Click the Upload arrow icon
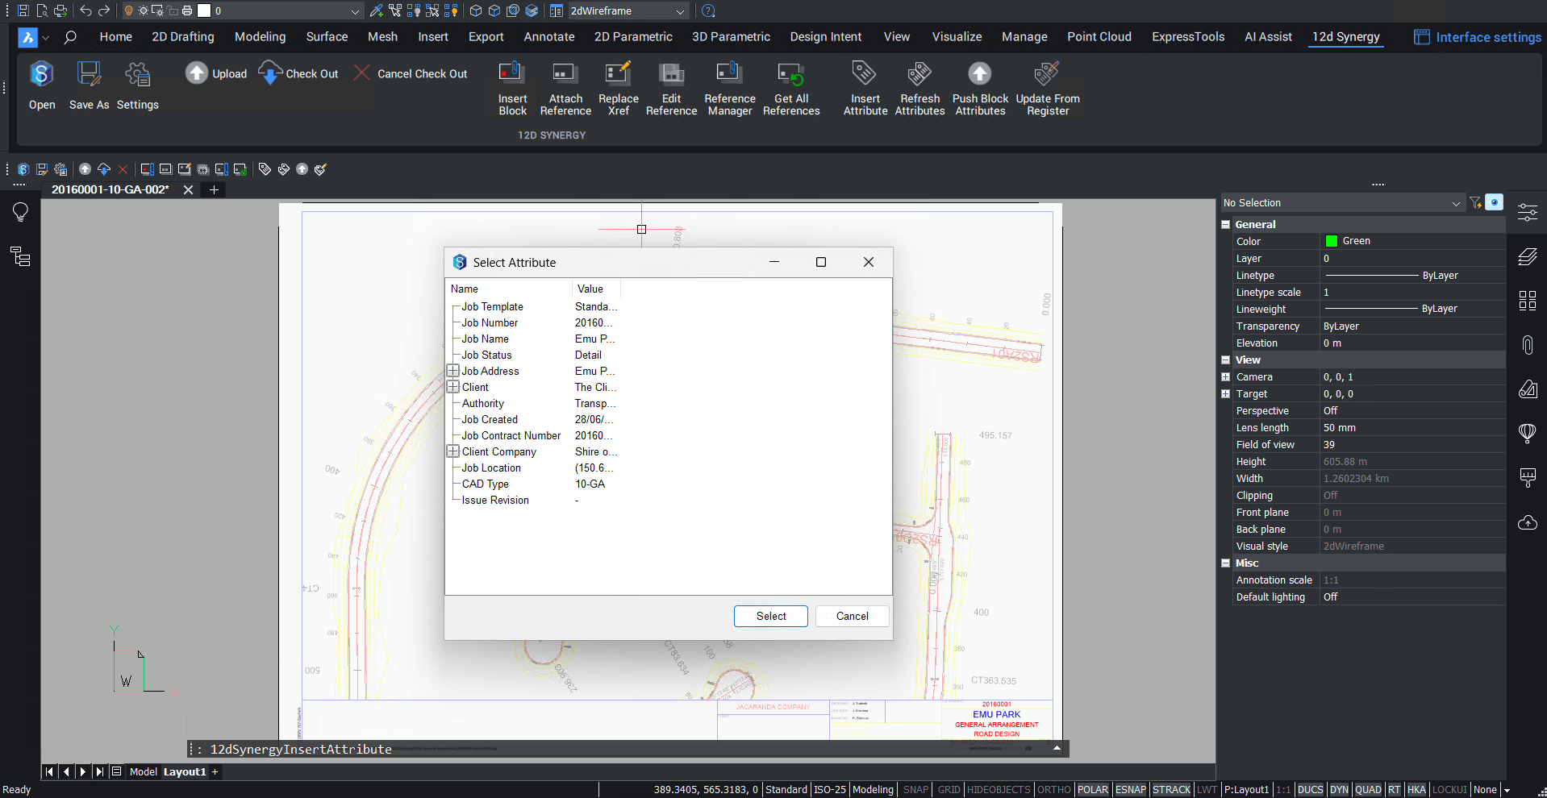 (196, 73)
